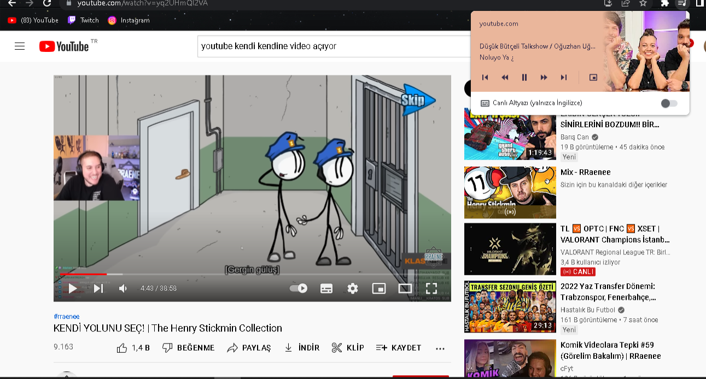Like the video with 1,4 B likes
The width and height of the screenshot is (706, 379).
click(x=133, y=348)
